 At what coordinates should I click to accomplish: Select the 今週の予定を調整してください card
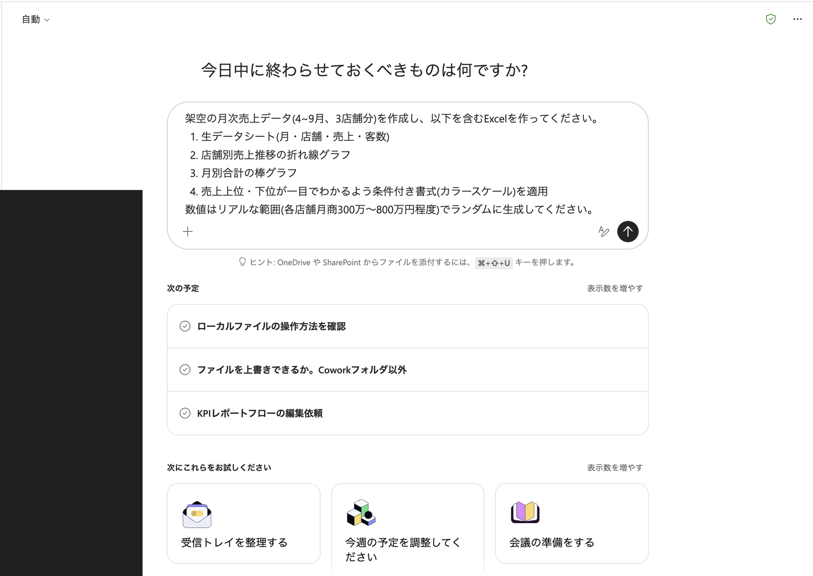coord(408,529)
